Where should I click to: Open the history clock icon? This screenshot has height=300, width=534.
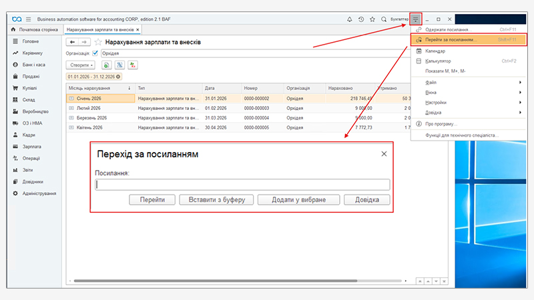click(361, 19)
